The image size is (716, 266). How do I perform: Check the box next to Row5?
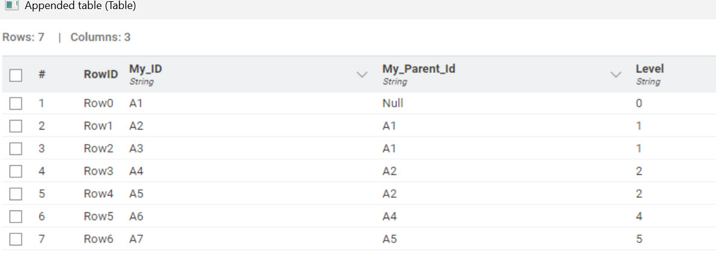pyautogui.click(x=16, y=217)
